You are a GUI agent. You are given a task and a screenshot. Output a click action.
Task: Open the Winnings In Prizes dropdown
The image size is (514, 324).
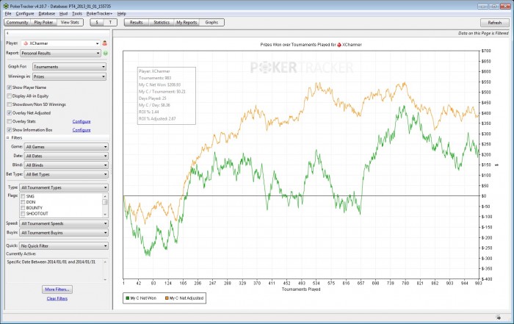pos(70,76)
